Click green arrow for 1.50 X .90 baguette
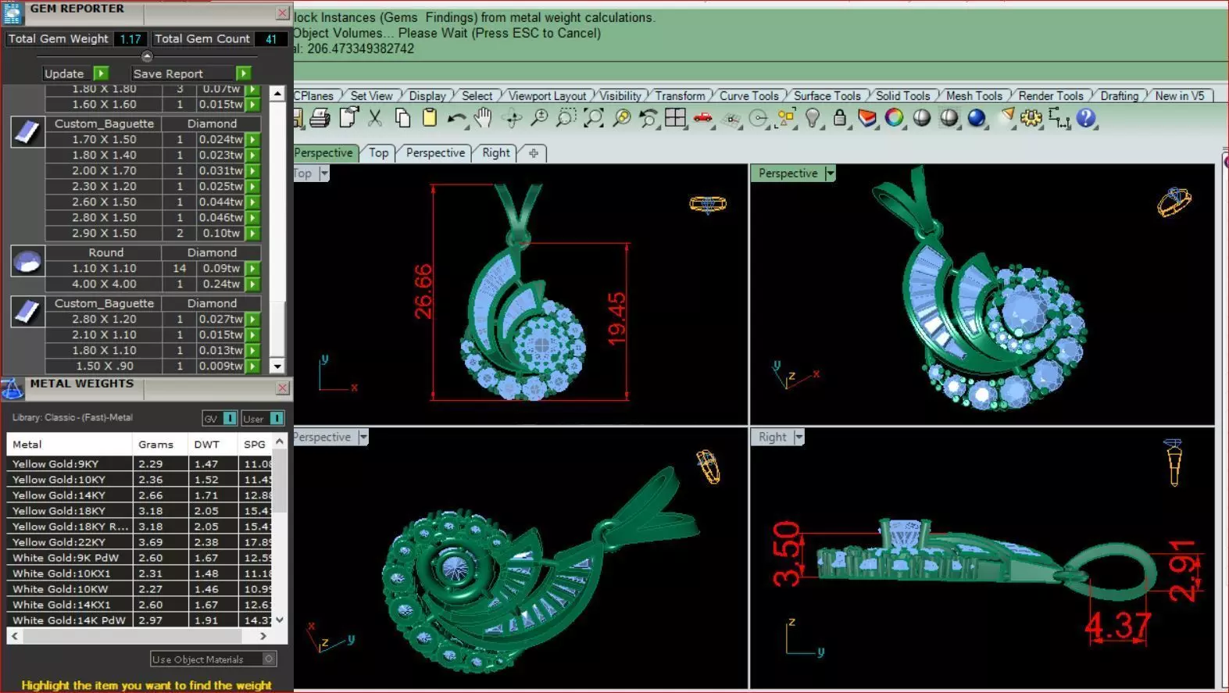The height and width of the screenshot is (693, 1229). tap(252, 366)
